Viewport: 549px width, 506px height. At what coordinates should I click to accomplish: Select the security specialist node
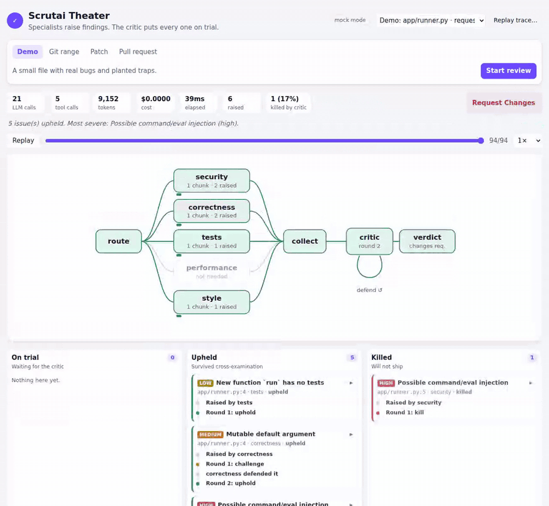(x=211, y=181)
